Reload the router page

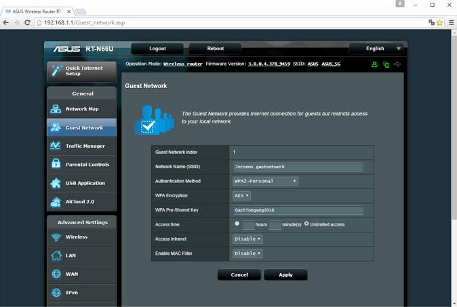[27, 22]
